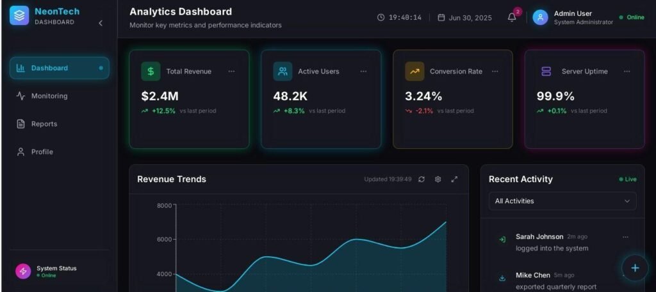Open the notifications bell icon
The image size is (656, 292).
512,17
